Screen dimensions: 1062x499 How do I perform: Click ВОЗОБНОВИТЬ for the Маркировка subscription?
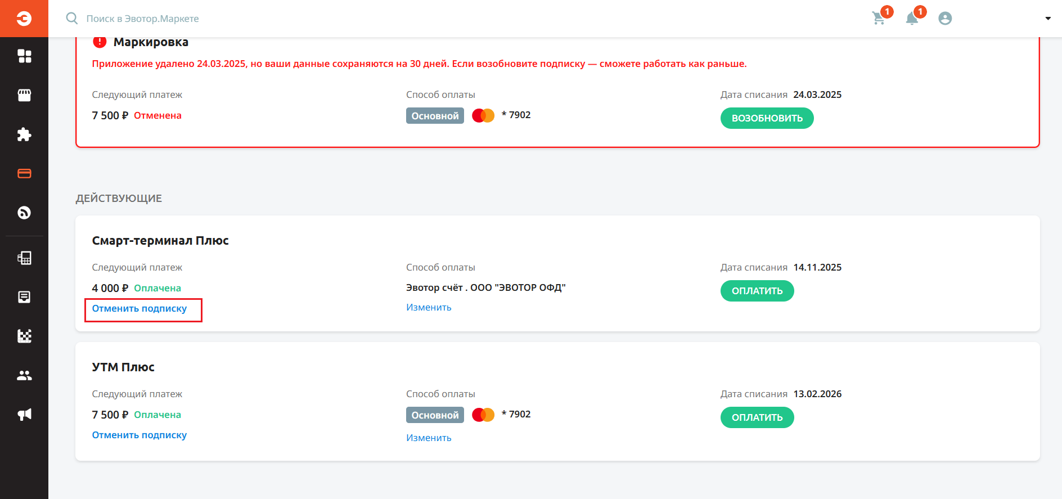click(767, 118)
